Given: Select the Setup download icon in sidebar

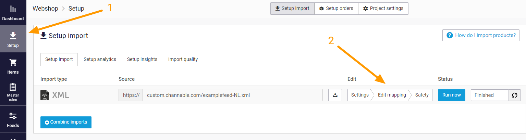Looking at the screenshot, I should (13, 35).
